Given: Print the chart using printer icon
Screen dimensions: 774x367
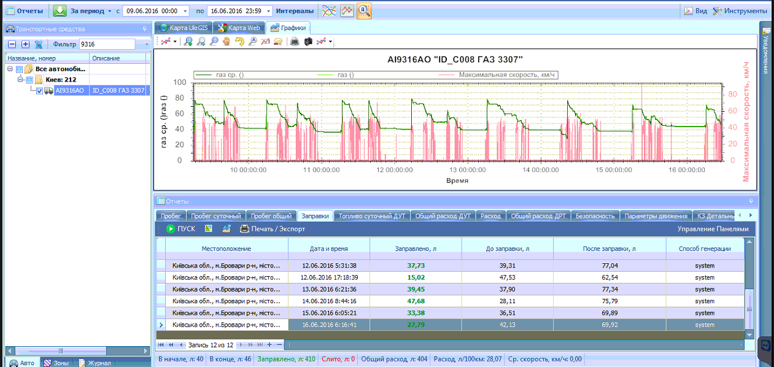Looking at the screenshot, I should coord(294,42).
